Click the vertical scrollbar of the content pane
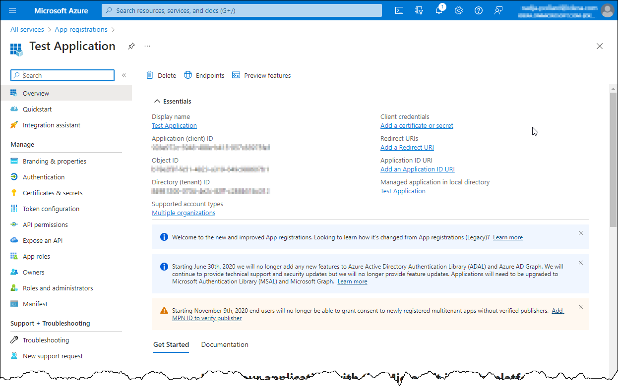618x390 pixels. point(613,160)
